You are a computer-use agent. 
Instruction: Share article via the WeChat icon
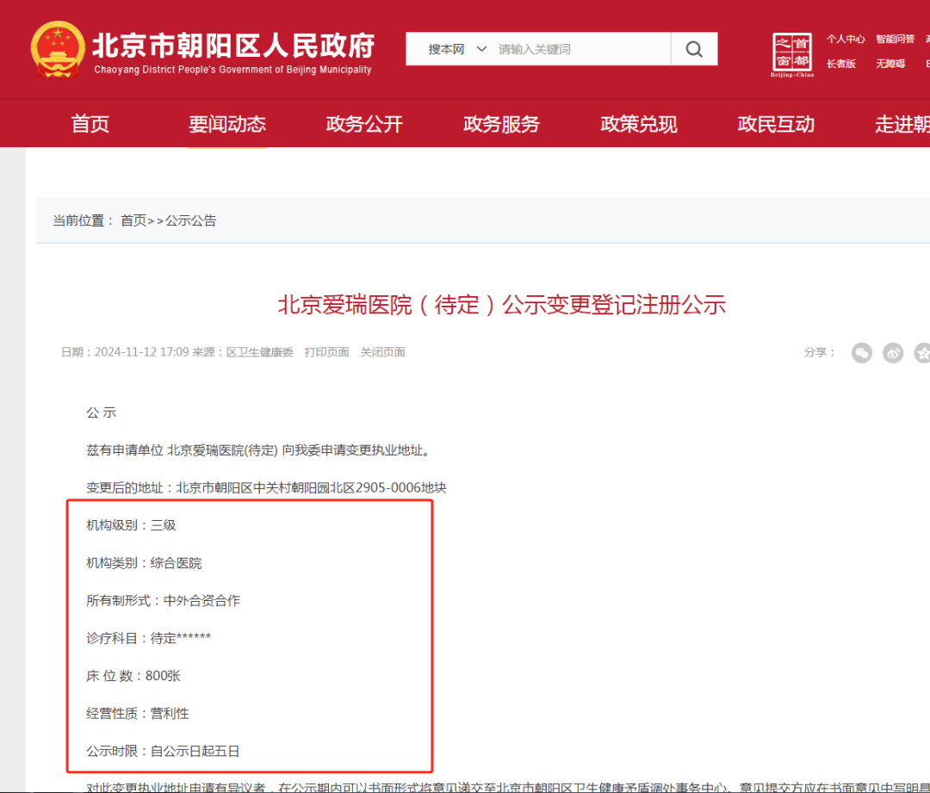pyautogui.click(x=862, y=352)
